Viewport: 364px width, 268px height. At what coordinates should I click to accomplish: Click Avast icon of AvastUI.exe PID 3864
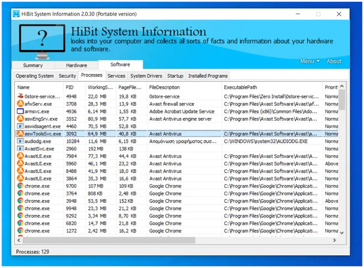tap(21, 179)
